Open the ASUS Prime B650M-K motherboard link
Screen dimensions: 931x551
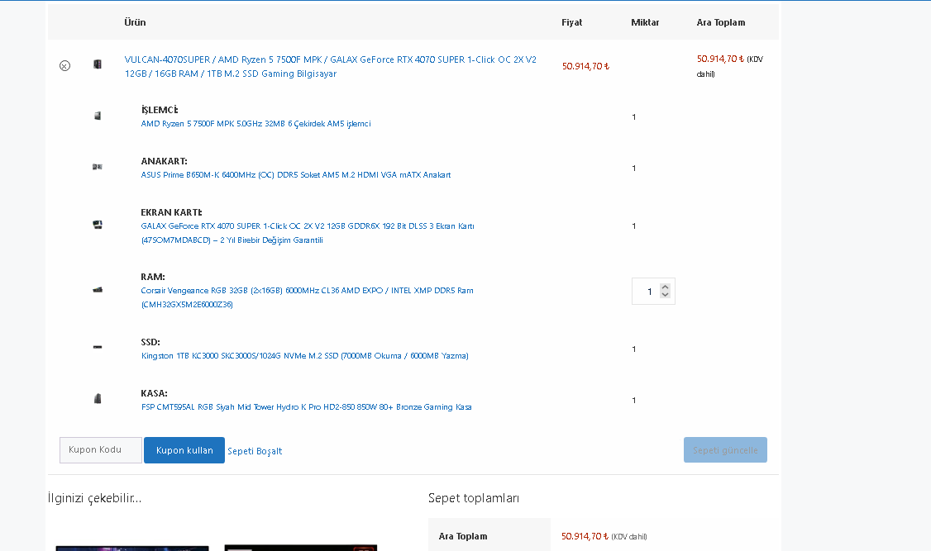(296, 175)
